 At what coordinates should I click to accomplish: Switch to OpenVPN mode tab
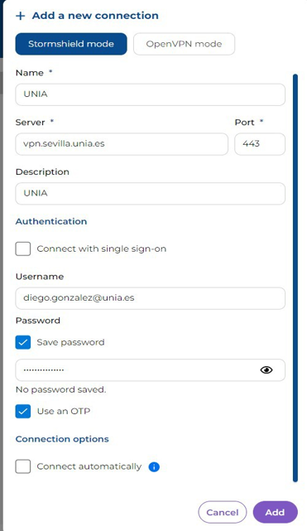[184, 44]
